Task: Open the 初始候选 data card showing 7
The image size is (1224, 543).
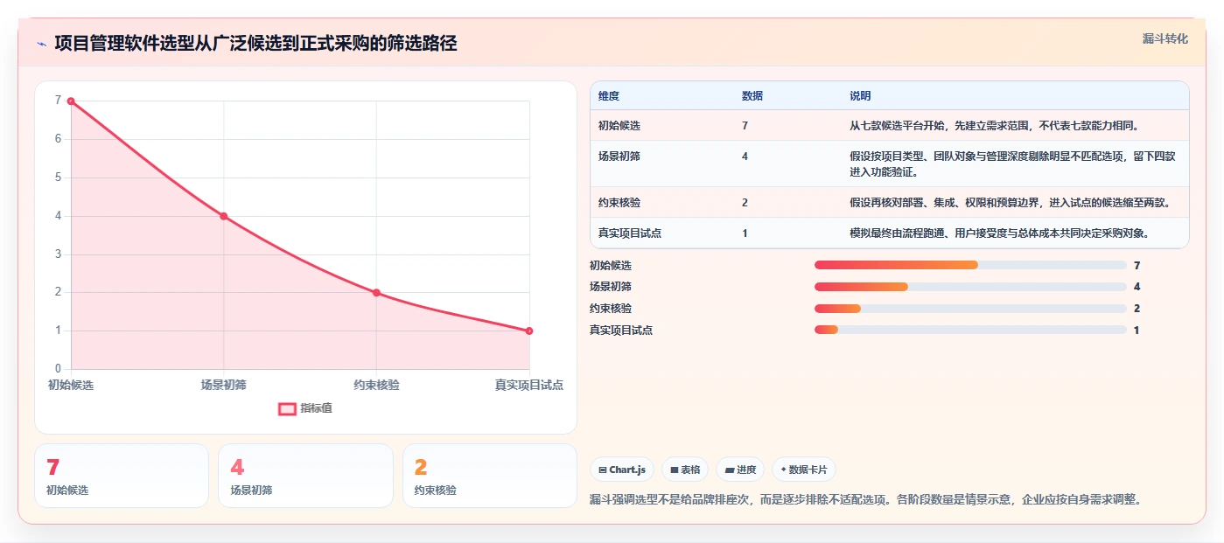Action: click(122, 476)
